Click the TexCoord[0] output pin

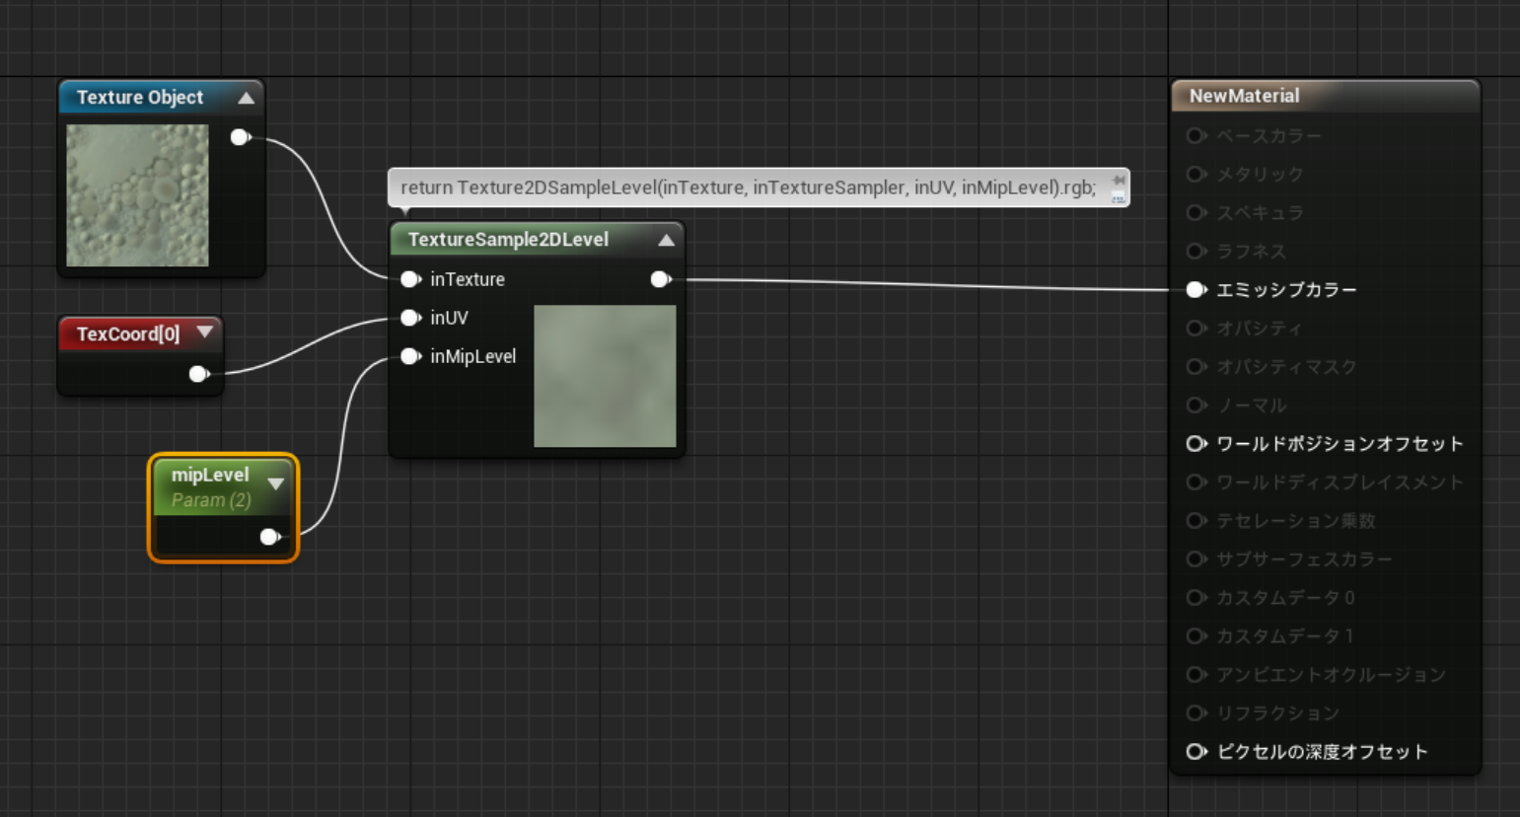198,374
